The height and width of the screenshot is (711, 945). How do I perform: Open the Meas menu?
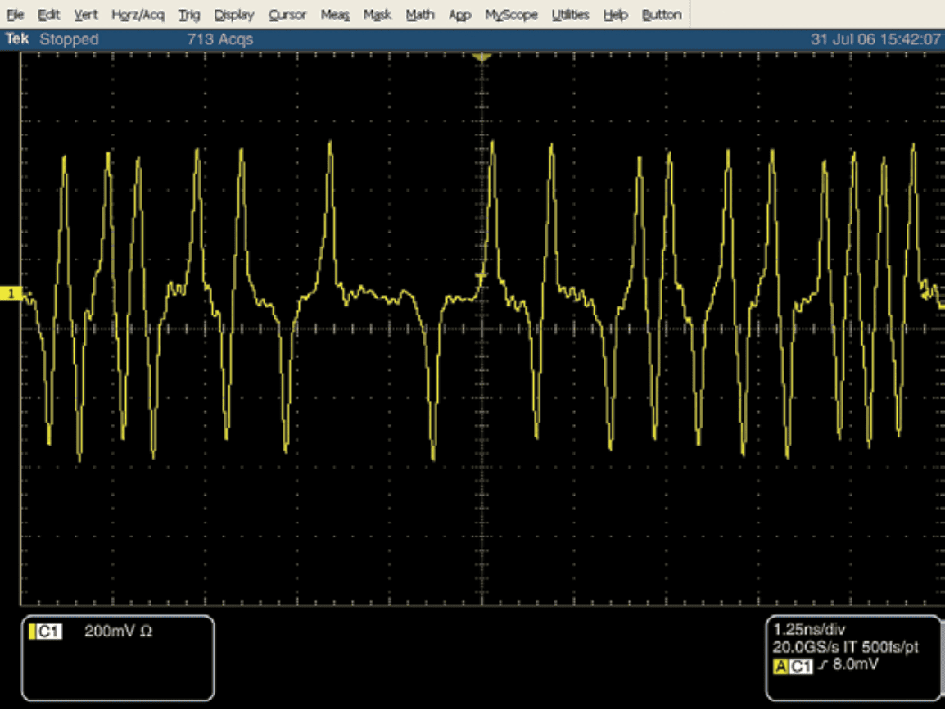click(x=335, y=15)
